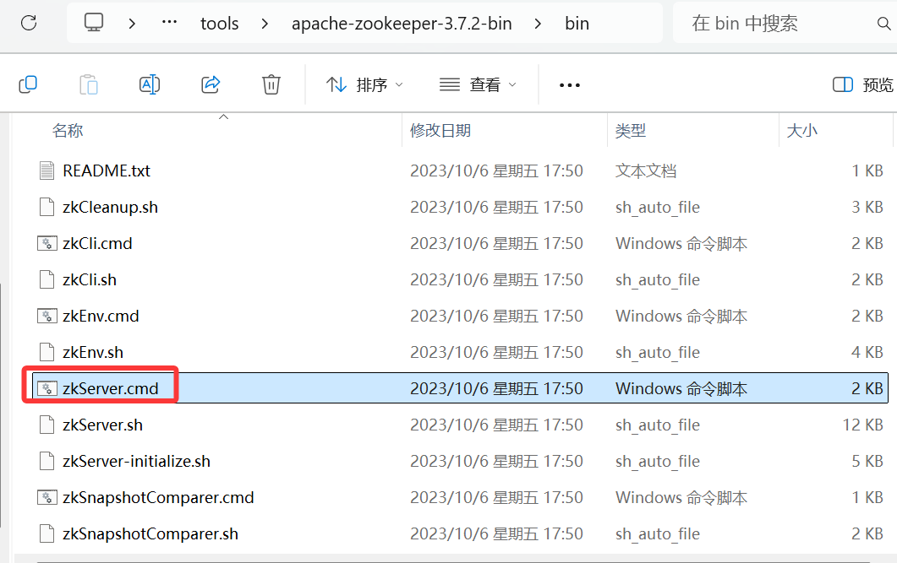Click the 3 KB size of zkCleanup.sh
This screenshot has width=897, height=563.
(x=867, y=208)
